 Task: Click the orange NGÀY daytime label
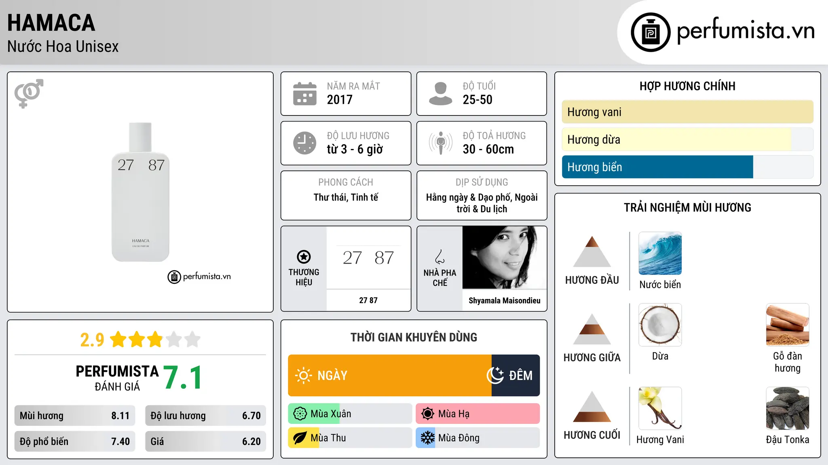(332, 375)
